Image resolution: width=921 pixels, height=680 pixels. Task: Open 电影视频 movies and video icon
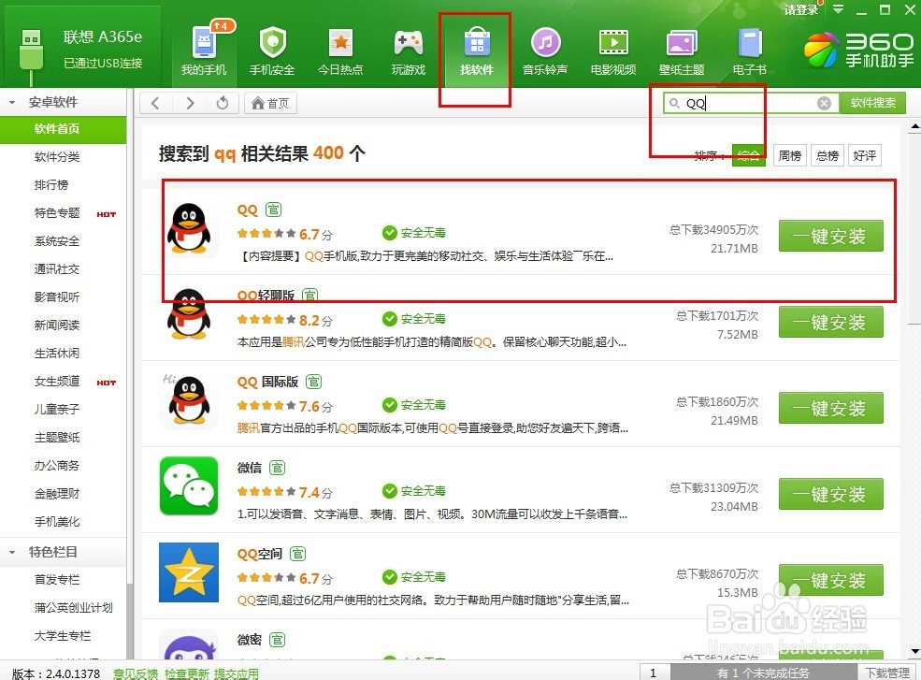(613, 50)
